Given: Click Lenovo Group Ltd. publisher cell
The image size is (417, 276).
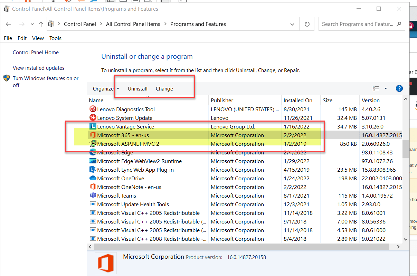Looking at the screenshot, I should click(x=233, y=126).
